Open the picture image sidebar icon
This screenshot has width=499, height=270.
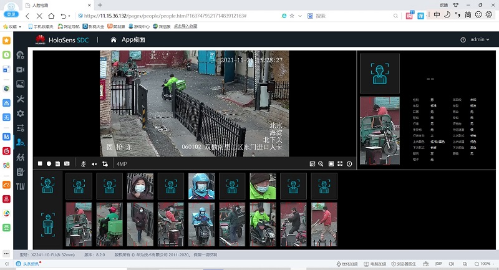(x=21, y=84)
